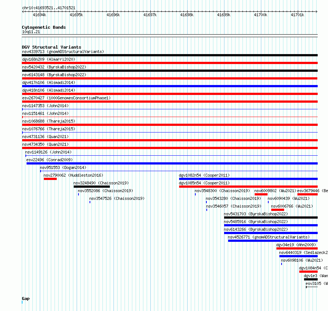Screen dimensions: 328x311
Task: Click blue bar of nsv5485916 (ByrskaBishop2022)
Action: click(271, 225)
